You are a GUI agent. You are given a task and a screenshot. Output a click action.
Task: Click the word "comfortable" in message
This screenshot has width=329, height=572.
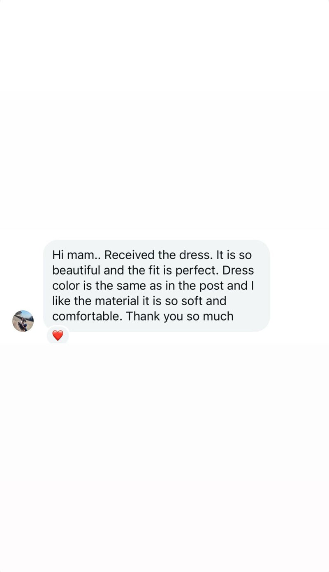pos(87,316)
